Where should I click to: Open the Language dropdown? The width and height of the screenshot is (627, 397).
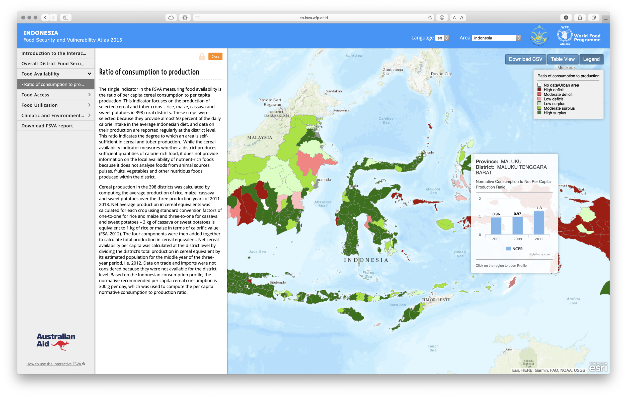(442, 38)
